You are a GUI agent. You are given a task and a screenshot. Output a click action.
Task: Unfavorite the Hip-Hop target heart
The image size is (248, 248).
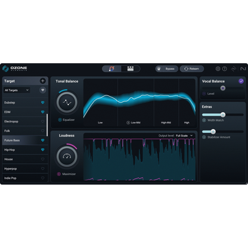42,150
